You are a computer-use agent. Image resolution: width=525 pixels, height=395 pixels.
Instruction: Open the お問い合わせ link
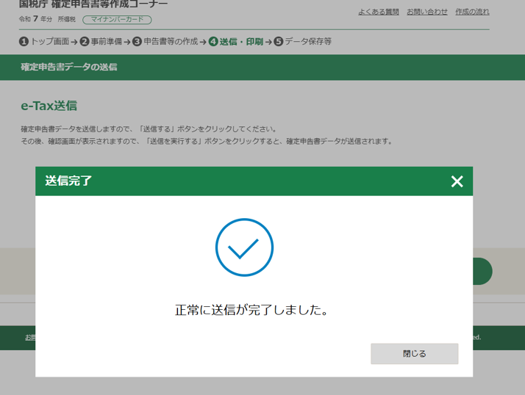click(426, 12)
